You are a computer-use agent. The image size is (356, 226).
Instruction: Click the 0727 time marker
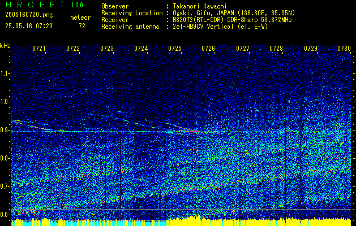coord(242,49)
